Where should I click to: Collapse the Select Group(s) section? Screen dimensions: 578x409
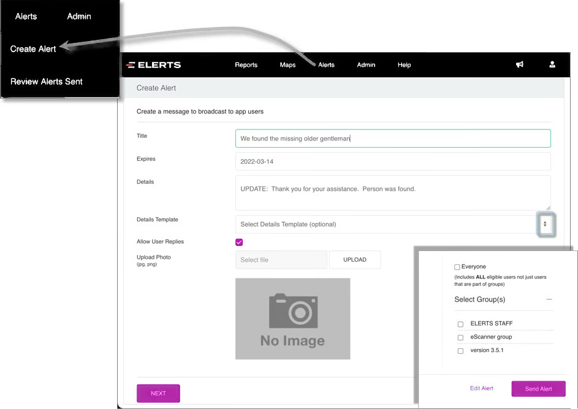[549, 299]
